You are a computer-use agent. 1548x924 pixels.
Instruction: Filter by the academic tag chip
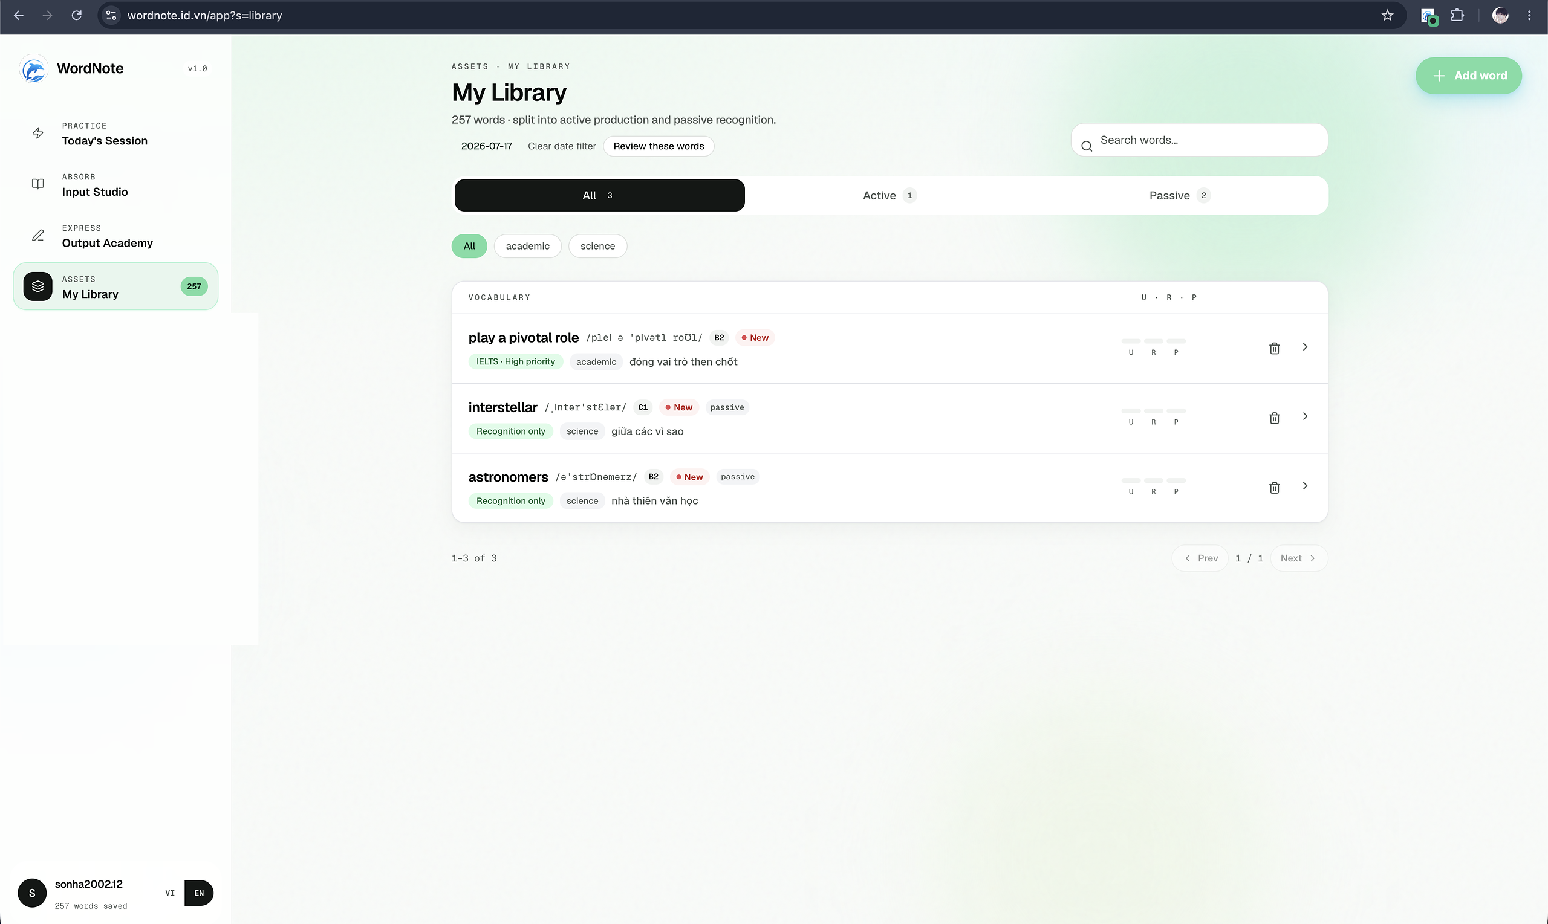click(528, 246)
